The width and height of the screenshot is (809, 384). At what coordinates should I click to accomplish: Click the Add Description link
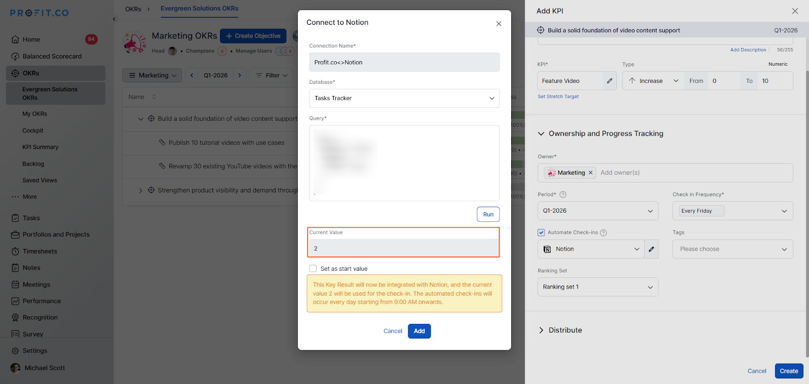click(x=748, y=50)
